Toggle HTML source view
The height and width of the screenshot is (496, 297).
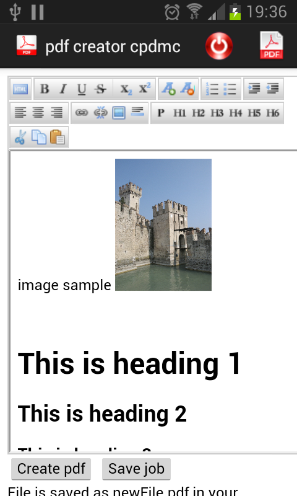coord(20,89)
